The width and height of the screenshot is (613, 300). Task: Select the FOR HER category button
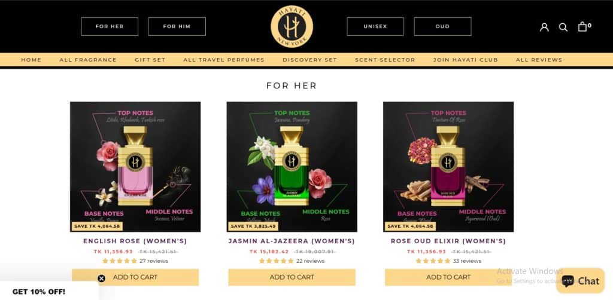110,26
